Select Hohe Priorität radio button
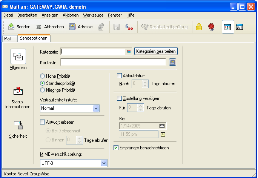The width and height of the screenshot is (258, 178). [42, 76]
